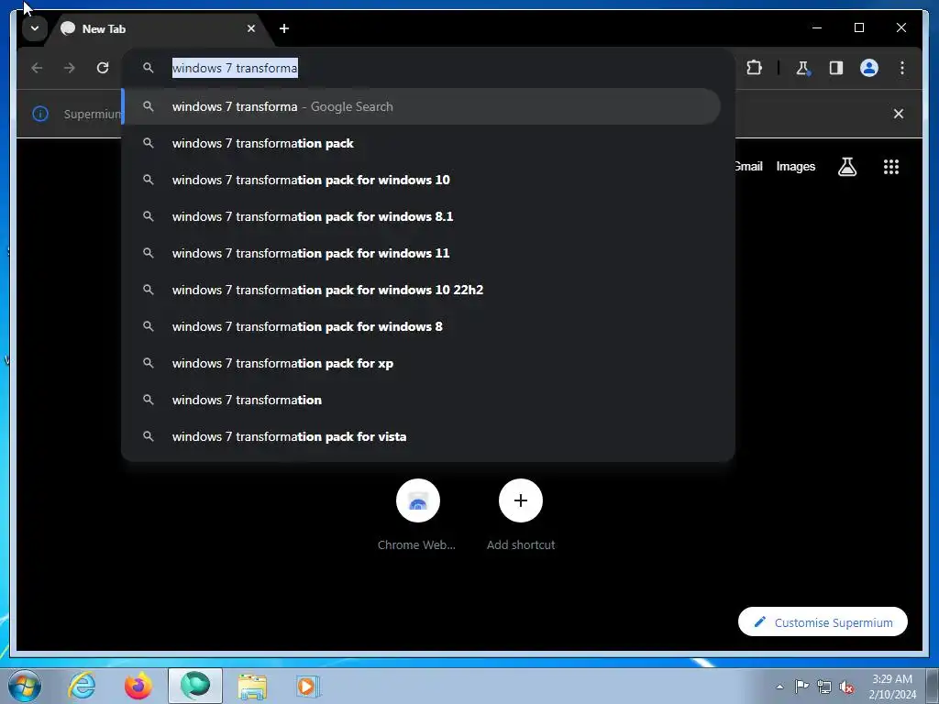Open Action Center flag icon
This screenshot has width=939, height=704.
tap(801, 687)
